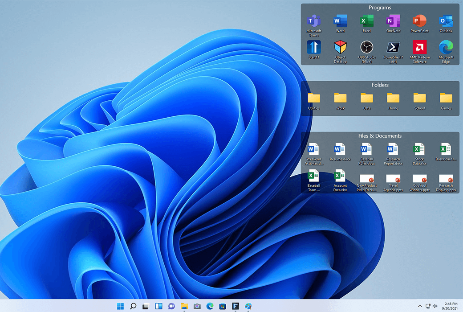463x312 pixels.
Task: Click the Outlook desktop icon
Action: [446, 21]
